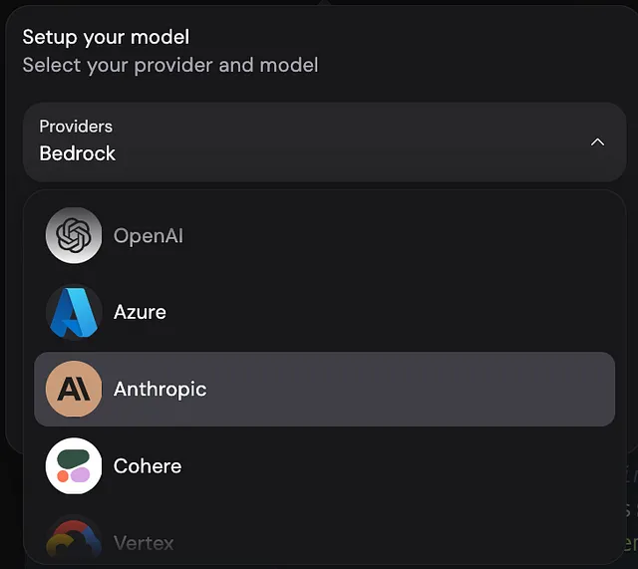Click Select your provider and model subtitle
This screenshot has width=638, height=569.
170,66
